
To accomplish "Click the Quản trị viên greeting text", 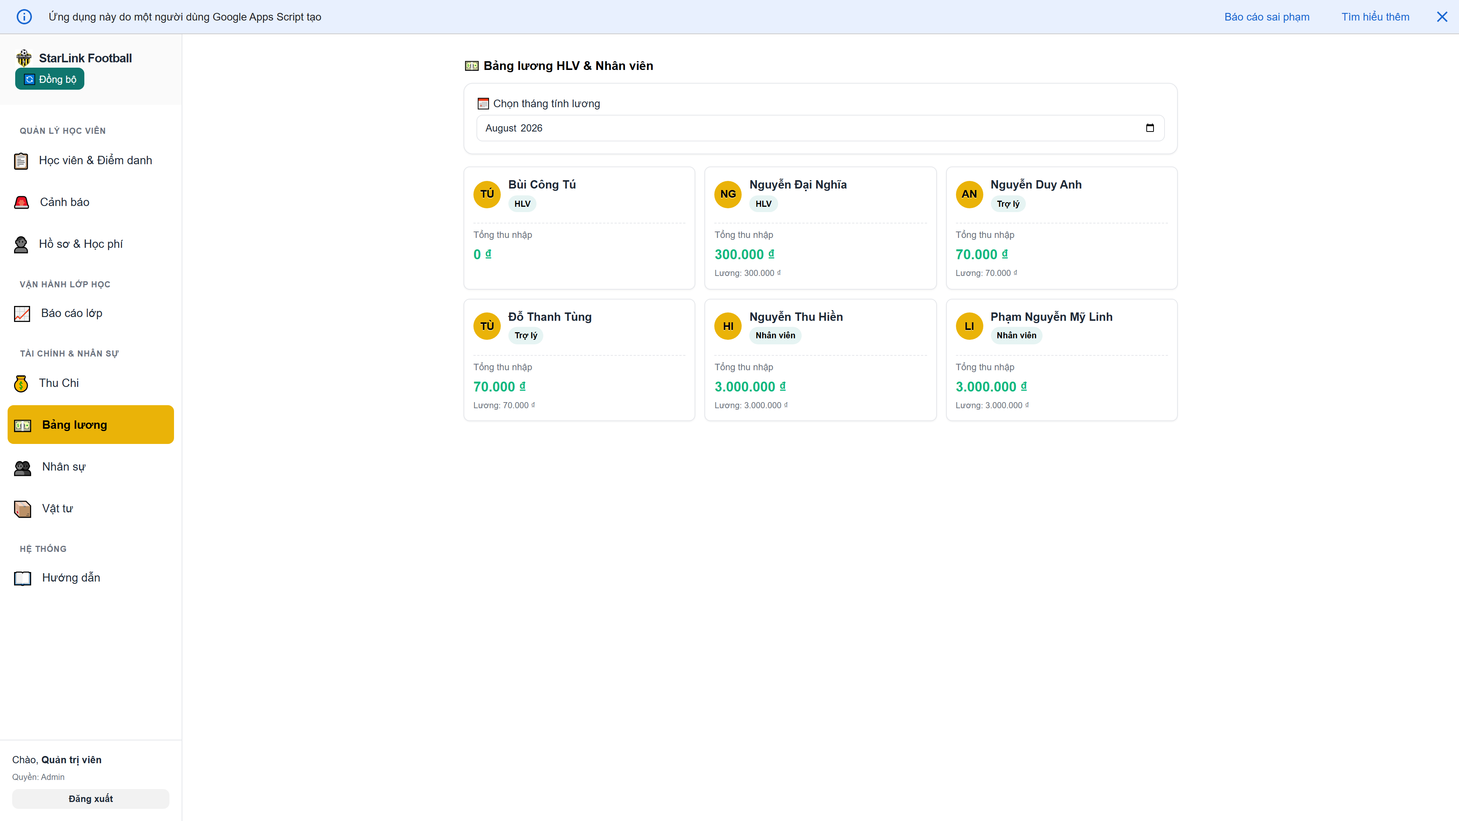I will 71,760.
